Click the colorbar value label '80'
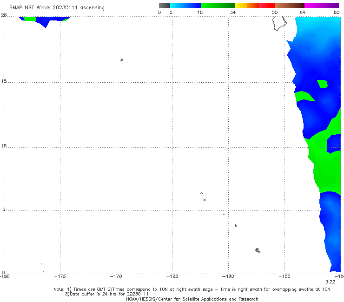The image size is (344, 302). coord(337,13)
